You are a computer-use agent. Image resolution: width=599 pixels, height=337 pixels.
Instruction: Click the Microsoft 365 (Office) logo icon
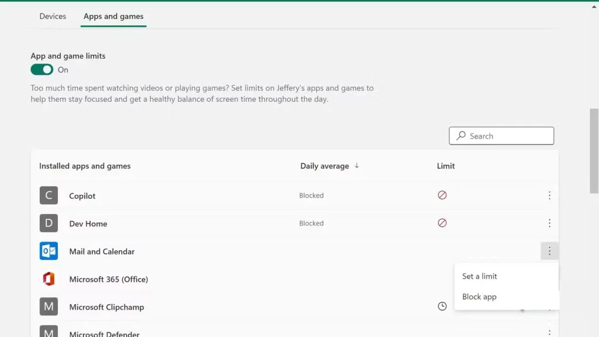49,279
